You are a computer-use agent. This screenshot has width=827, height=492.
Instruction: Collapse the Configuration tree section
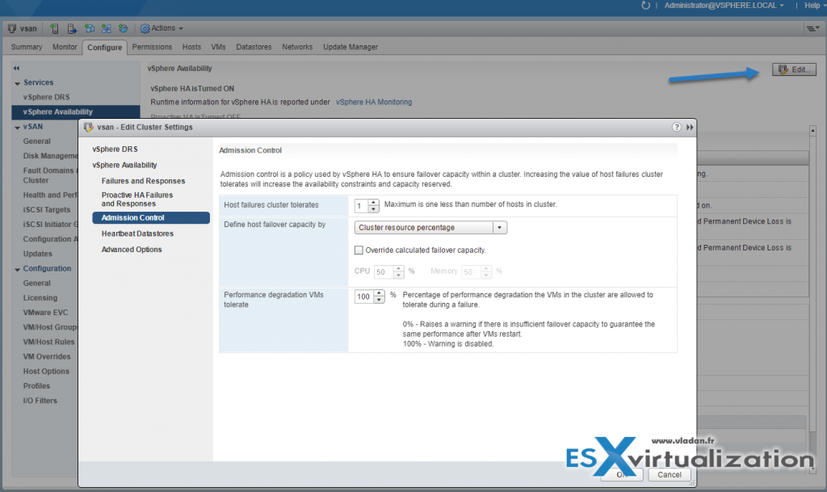18,270
